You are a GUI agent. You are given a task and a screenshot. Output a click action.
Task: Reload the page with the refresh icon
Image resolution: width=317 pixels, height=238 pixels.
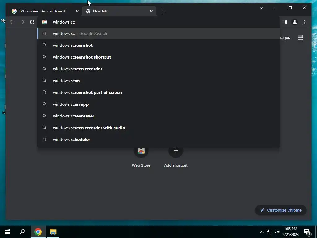point(32,22)
